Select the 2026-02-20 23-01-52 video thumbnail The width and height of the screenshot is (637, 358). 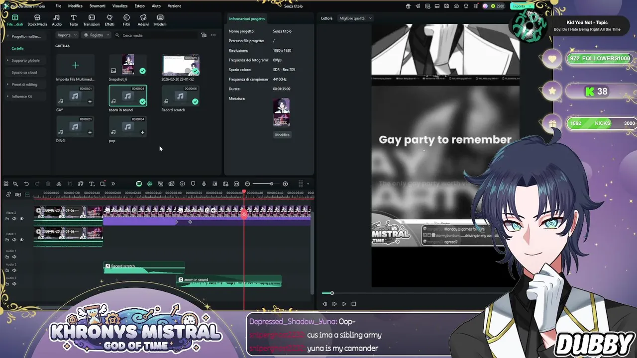180,65
